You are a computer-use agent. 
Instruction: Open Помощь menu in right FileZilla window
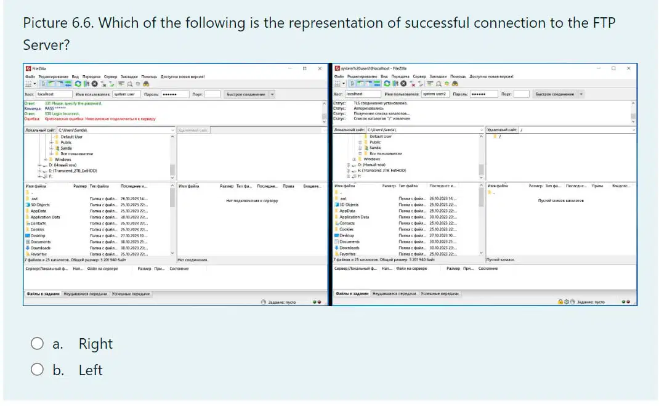(x=458, y=76)
